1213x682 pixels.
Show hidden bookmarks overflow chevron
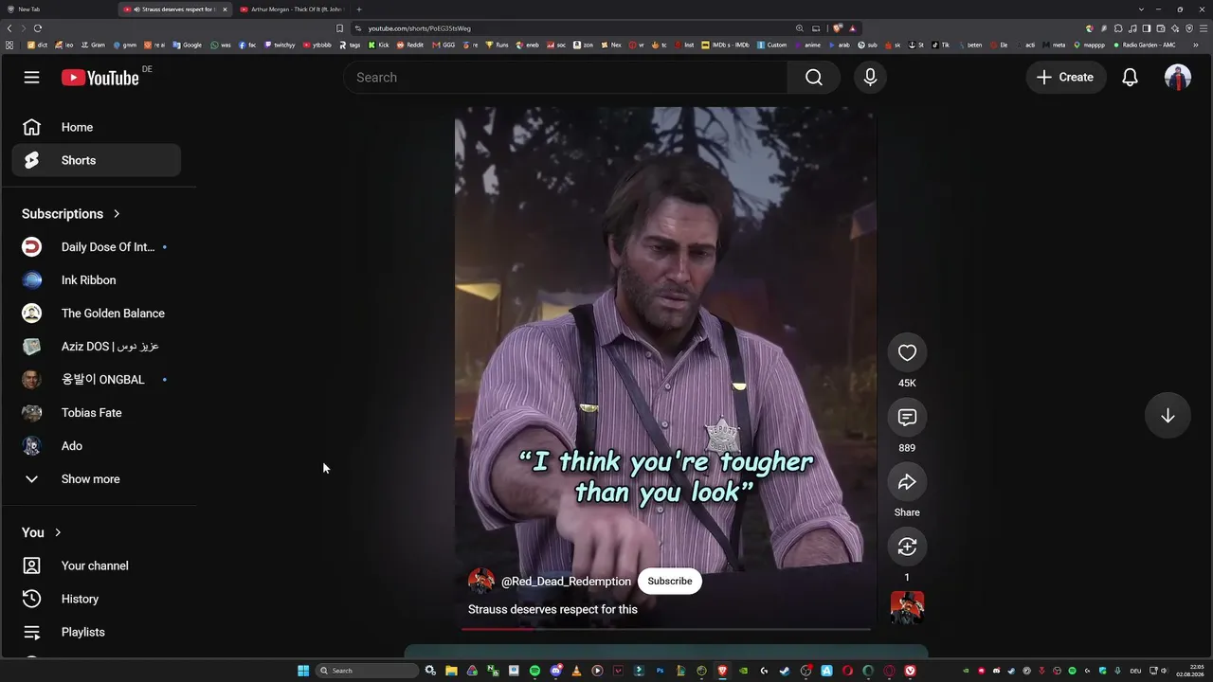pos(1197,45)
